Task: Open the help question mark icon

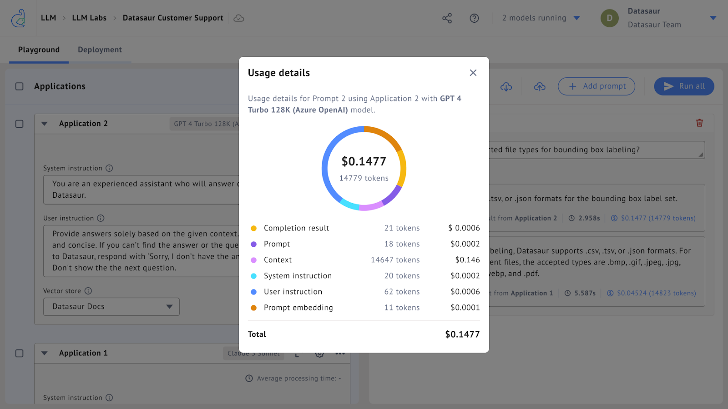Action: click(474, 18)
